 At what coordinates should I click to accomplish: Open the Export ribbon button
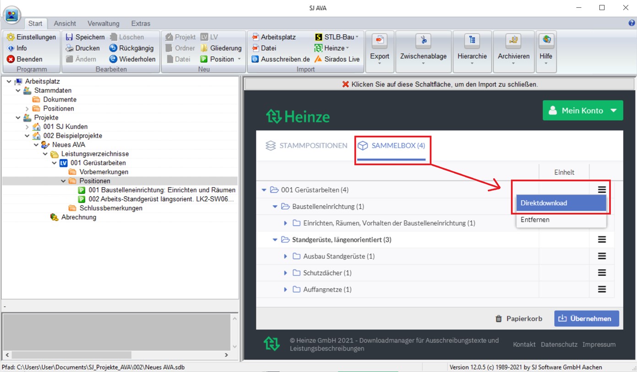coord(380,52)
